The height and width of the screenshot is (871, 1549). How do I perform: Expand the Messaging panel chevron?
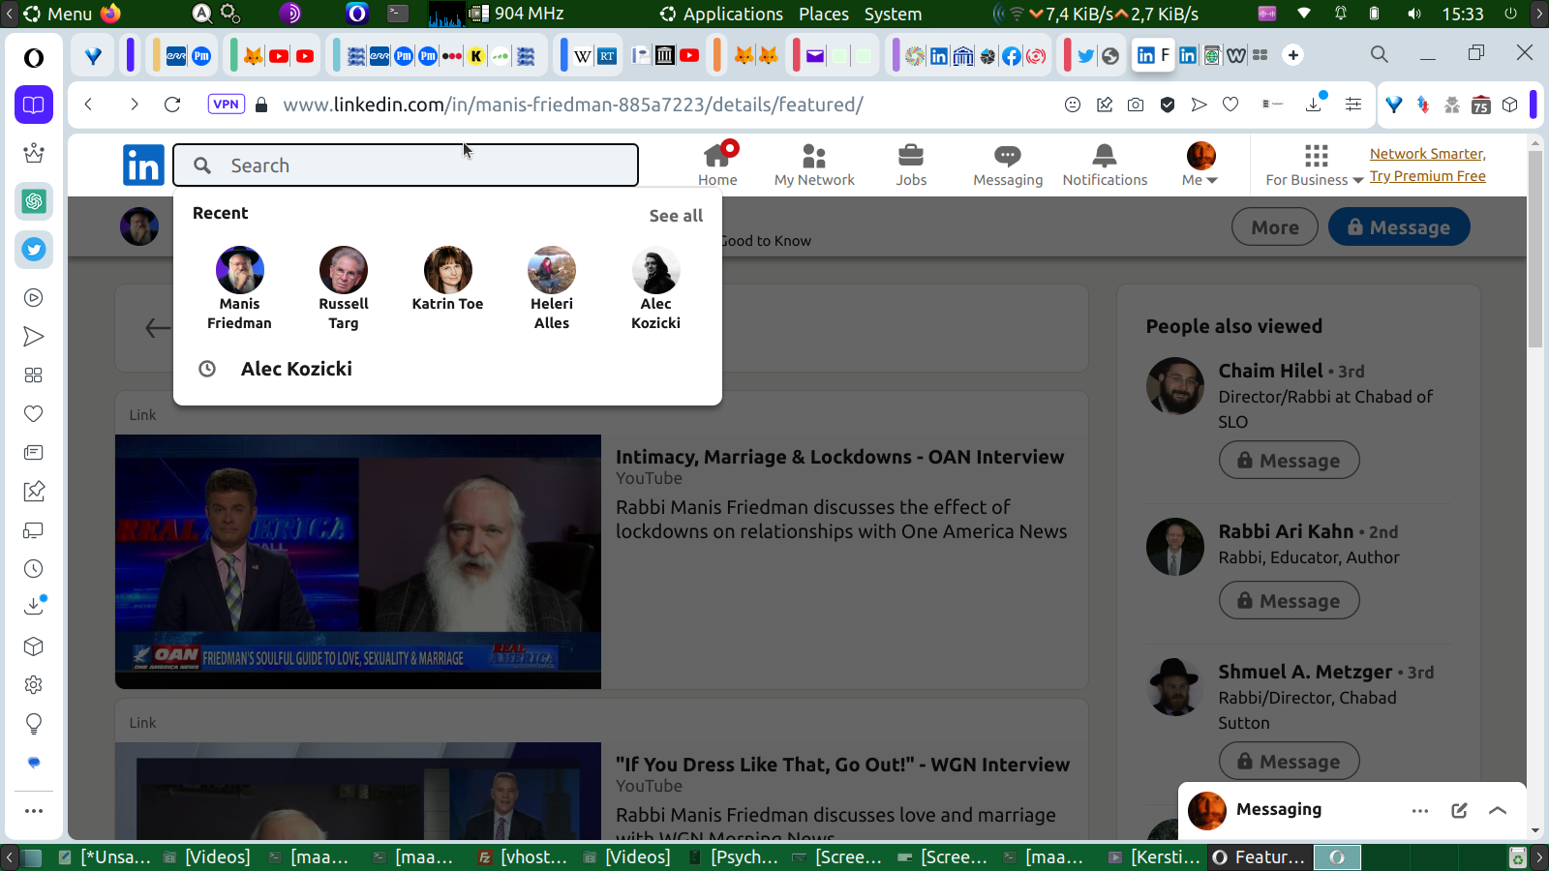tap(1498, 811)
